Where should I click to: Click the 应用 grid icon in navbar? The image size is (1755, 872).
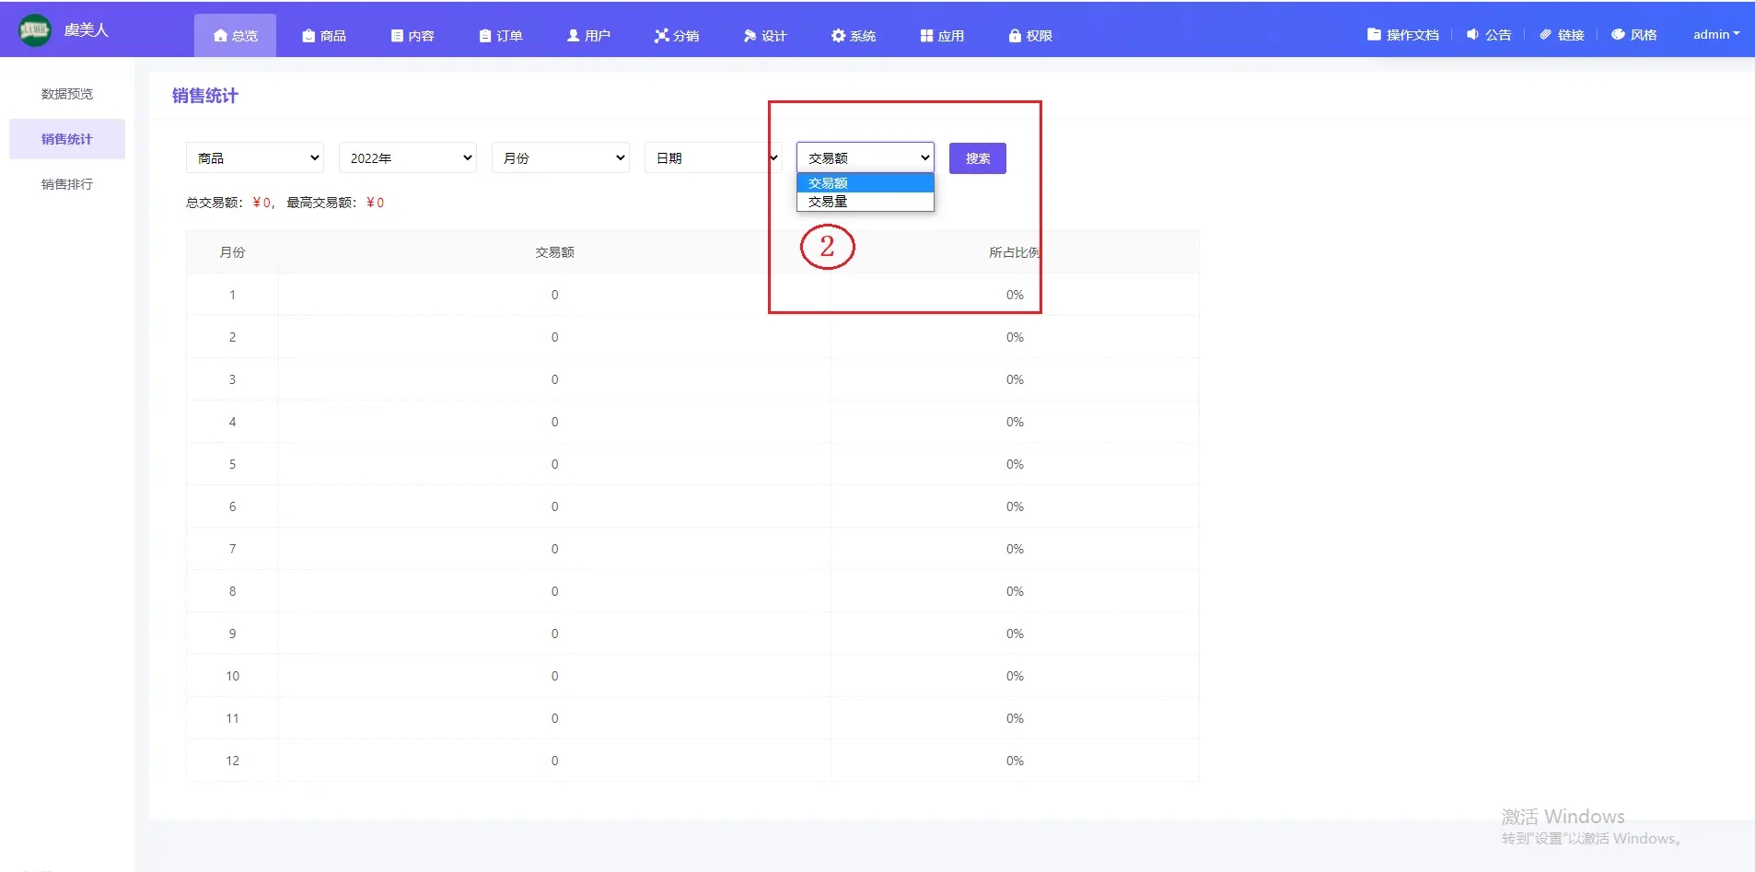[926, 36]
